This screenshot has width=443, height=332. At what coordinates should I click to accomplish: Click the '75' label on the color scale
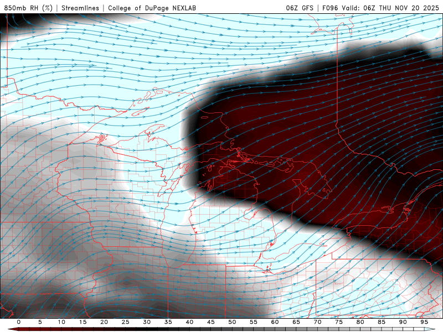[339, 322]
